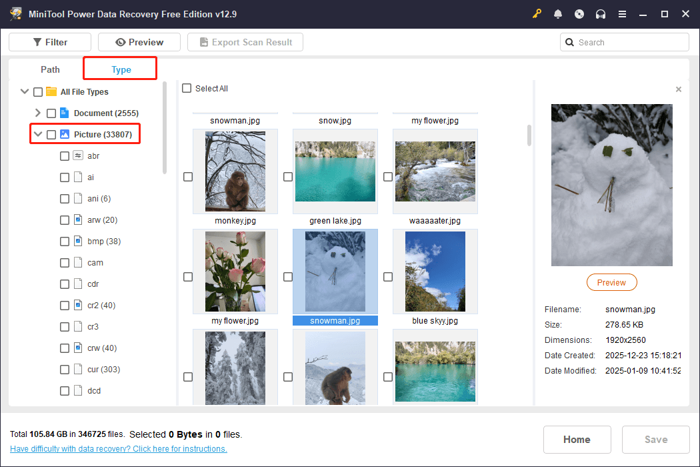The image size is (700, 467).
Task: Click the cur file type icon
Action: tap(78, 369)
